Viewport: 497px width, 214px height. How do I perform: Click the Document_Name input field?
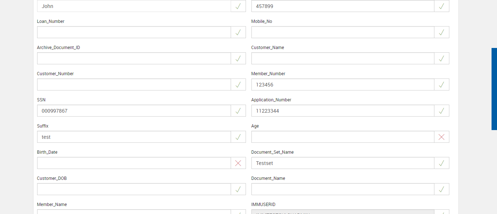342,189
